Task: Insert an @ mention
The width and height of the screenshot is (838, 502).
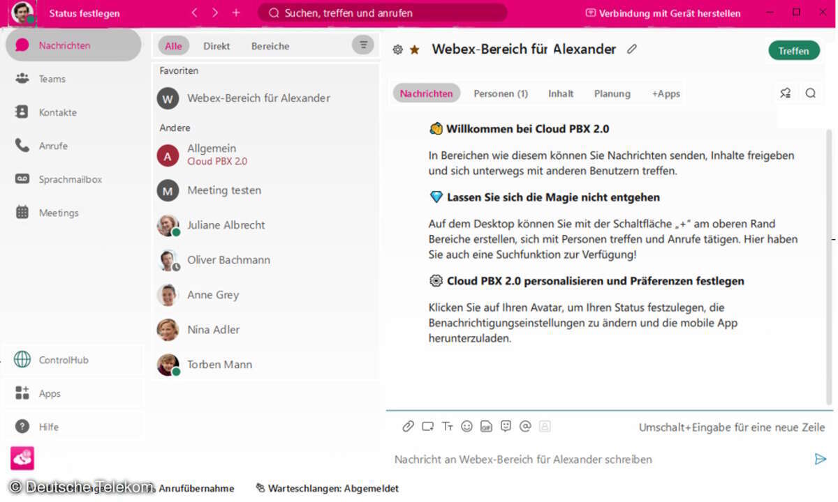Action: [x=526, y=426]
